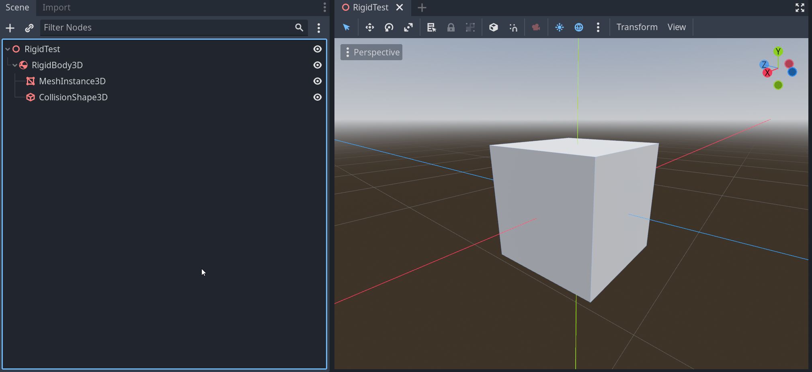The image size is (812, 372).
Task: Open the View menu
Action: (676, 27)
